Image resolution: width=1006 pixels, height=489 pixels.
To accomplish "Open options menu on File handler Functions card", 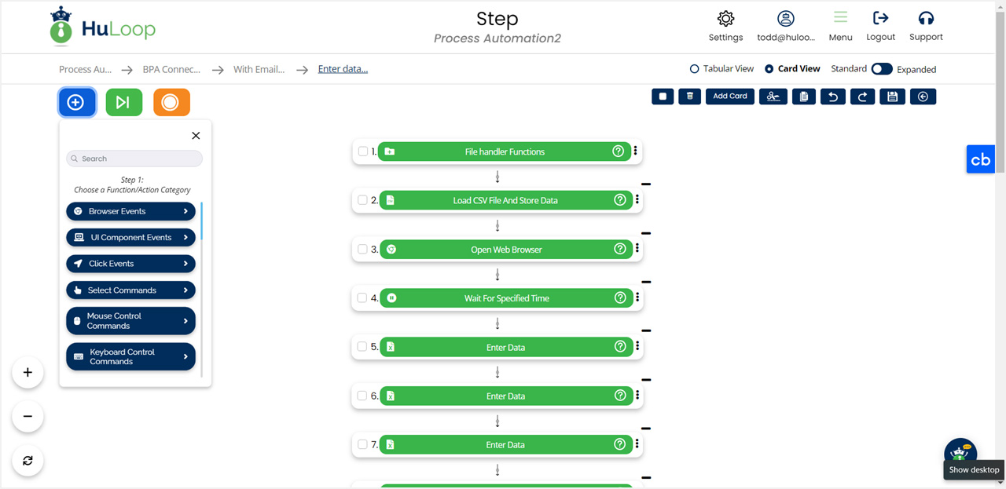I will point(635,151).
